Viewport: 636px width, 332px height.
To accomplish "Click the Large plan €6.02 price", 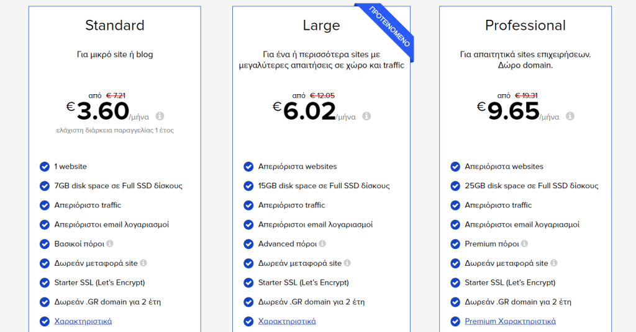I will point(309,111).
